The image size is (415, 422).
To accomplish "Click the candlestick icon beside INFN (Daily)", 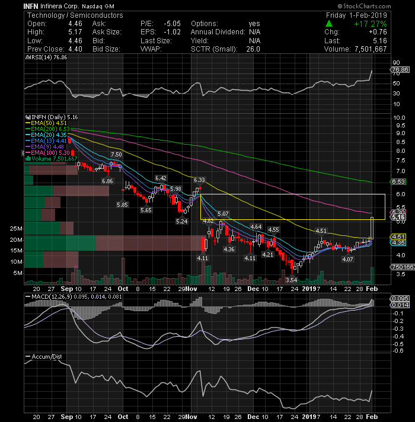I will [28, 117].
